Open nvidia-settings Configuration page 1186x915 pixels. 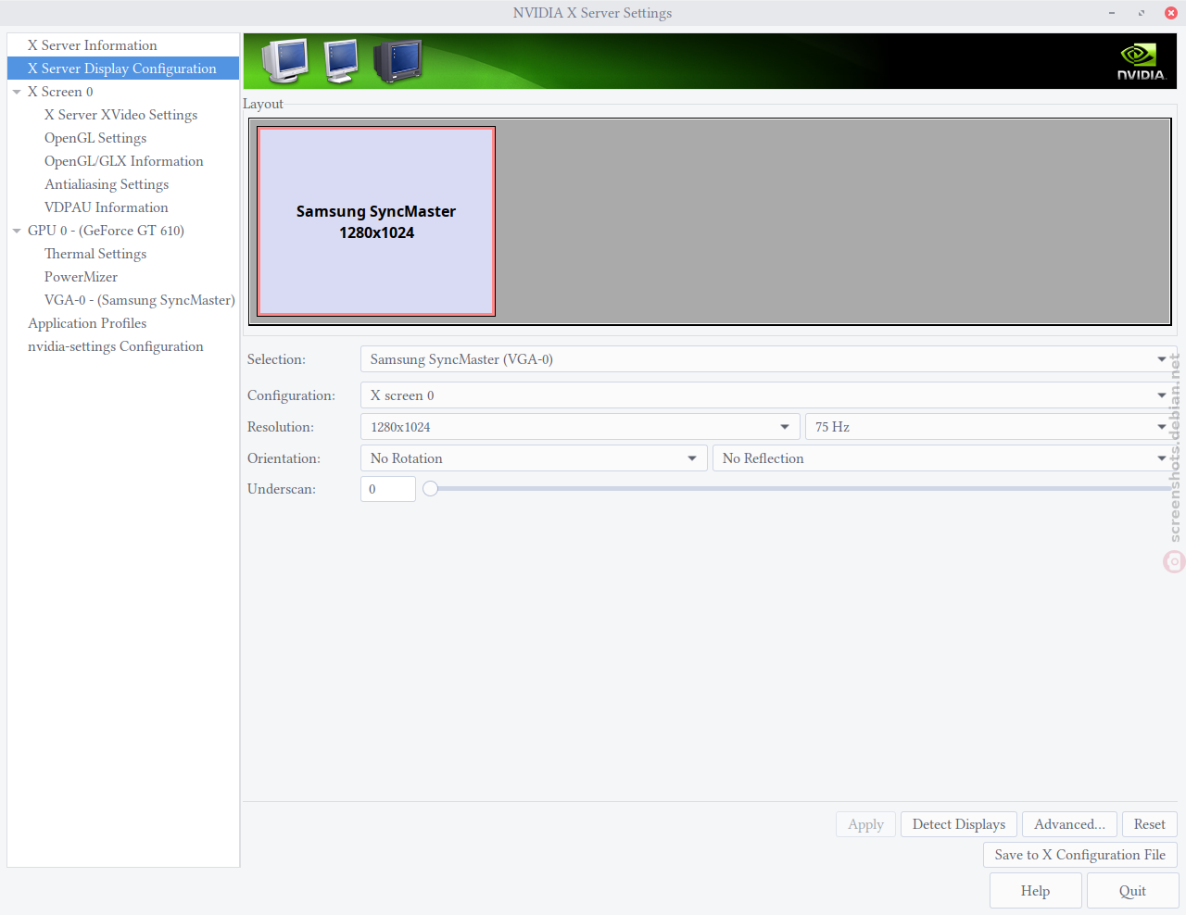(x=116, y=346)
